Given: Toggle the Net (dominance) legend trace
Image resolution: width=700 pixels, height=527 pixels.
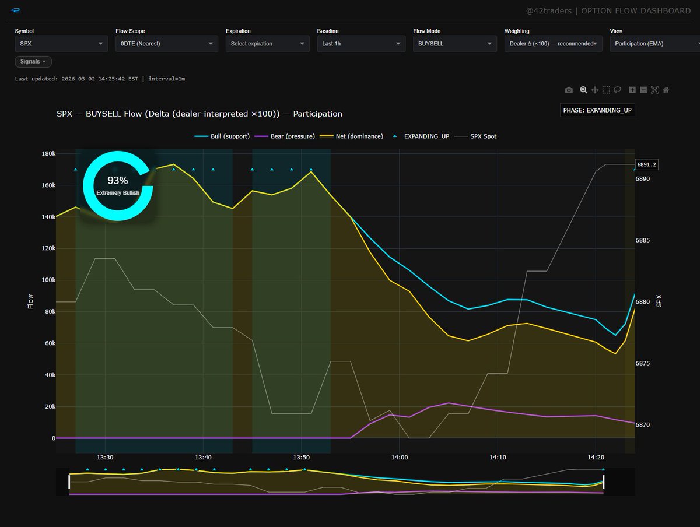Looking at the screenshot, I should pyautogui.click(x=351, y=136).
